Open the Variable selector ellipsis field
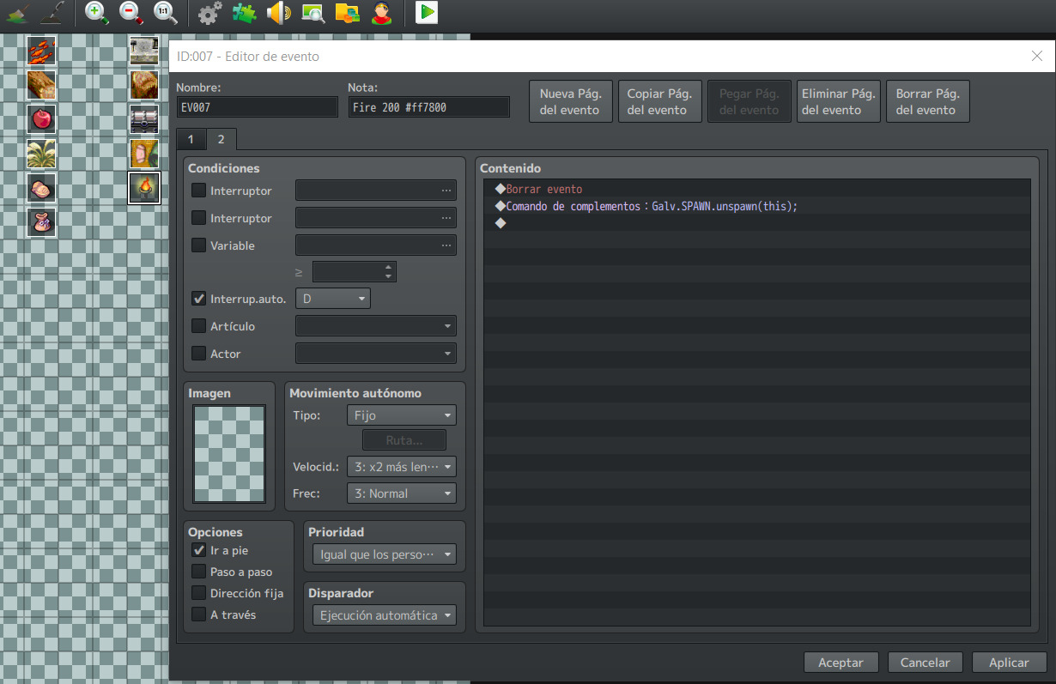This screenshot has width=1056, height=684. click(376, 245)
